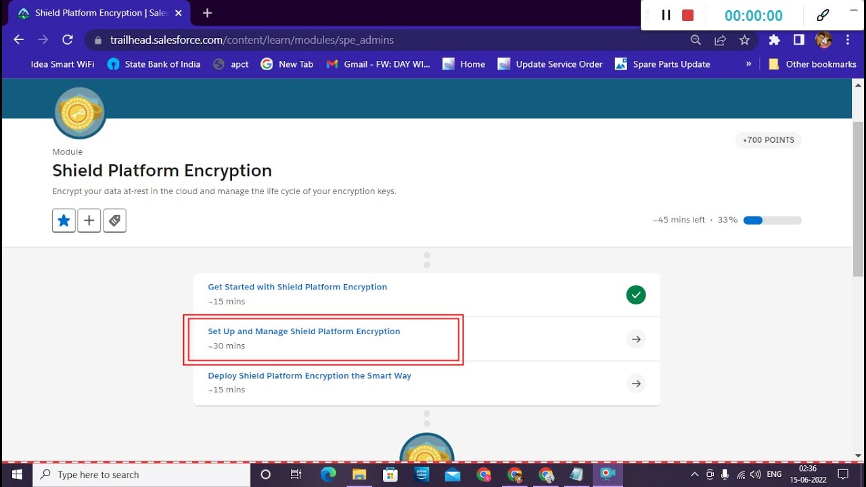Open the Windows Start menu
The image size is (866, 487).
16,474
